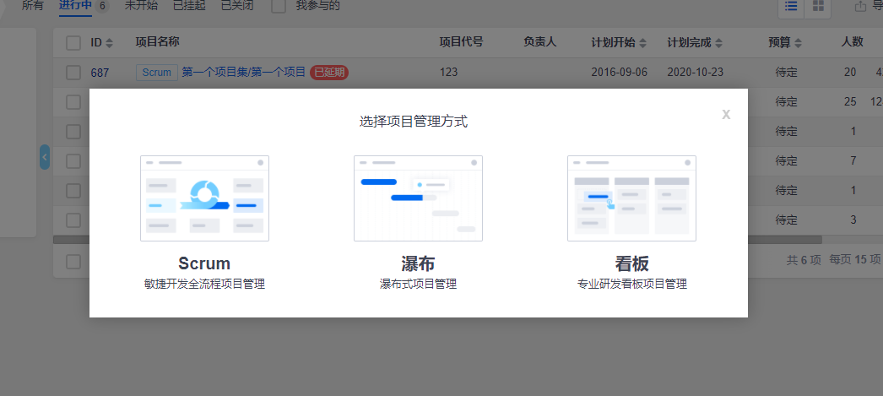Screen dimensions: 883x396
Task: Open the 未开始 tab
Action: pos(141,6)
